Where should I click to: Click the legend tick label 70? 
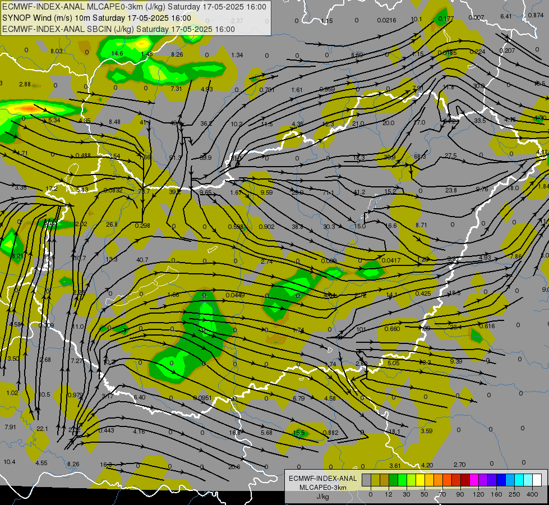pos(442,494)
